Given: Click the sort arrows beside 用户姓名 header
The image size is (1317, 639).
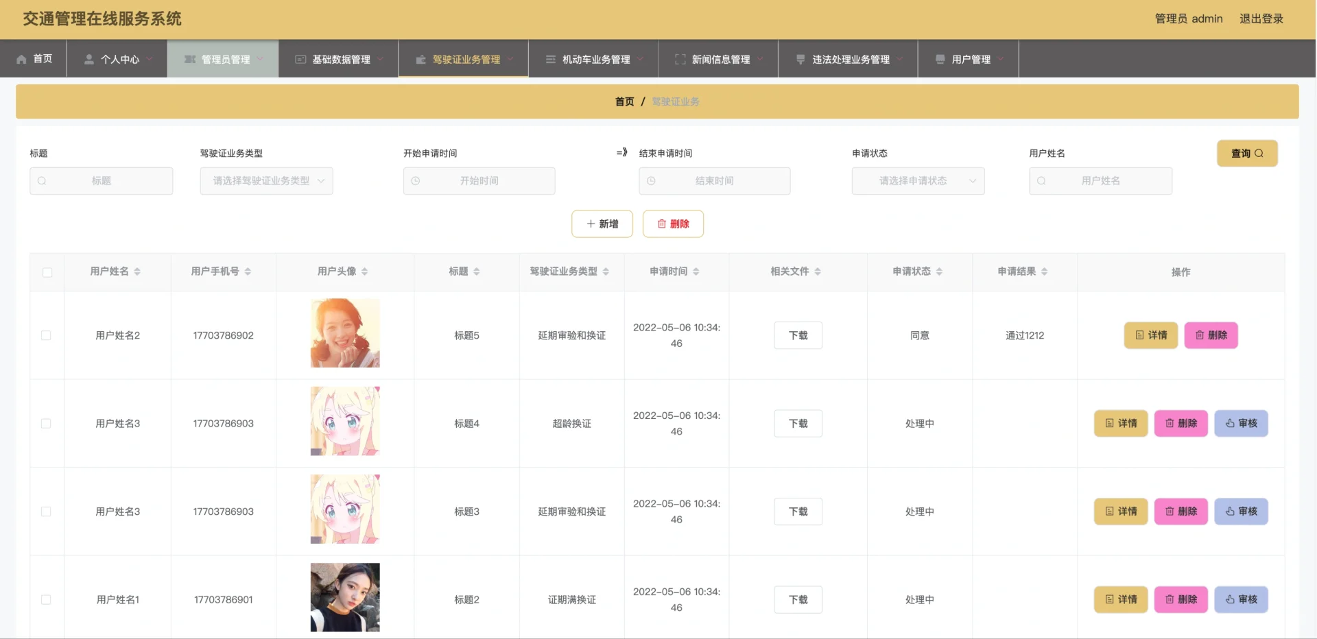Looking at the screenshot, I should tap(137, 272).
